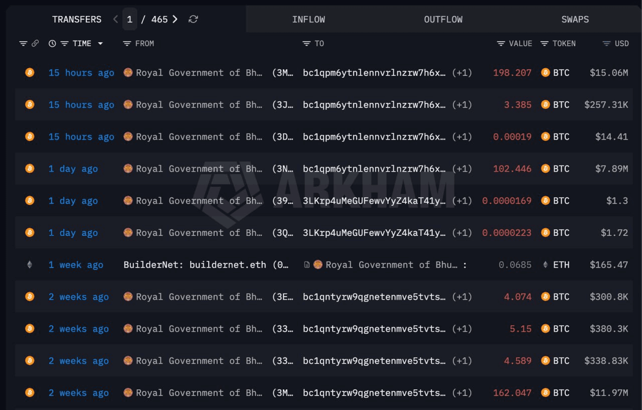Image resolution: width=642 pixels, height=410 pixels.
Task: Click the Bitcoin chain icon in the 5.15 row
Action: click(x=30, y=329)
